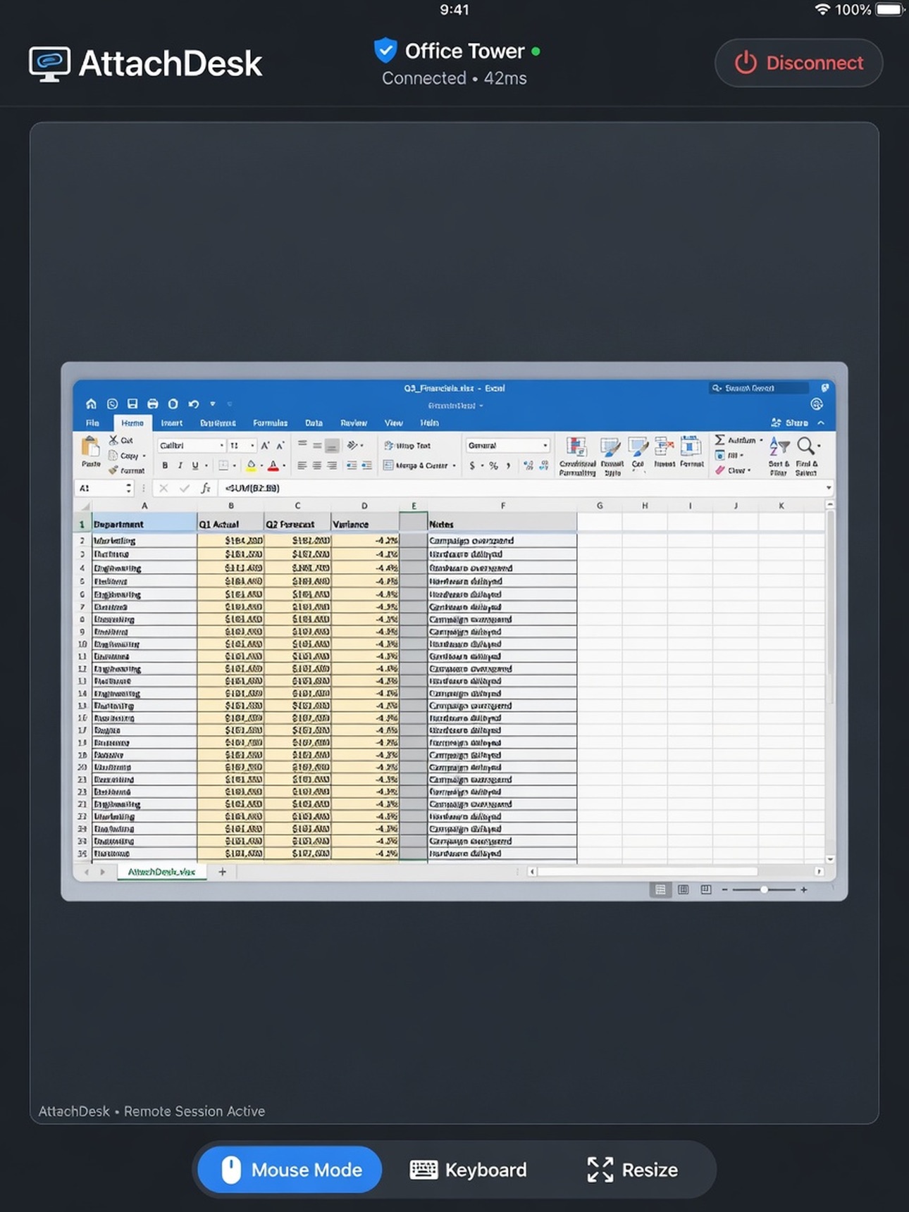The width and height of the screenshot is (909, 1212).
Task: Toggle Underline formatting in the ribbon
Action: pyautogui.click(x=195, y=466)
